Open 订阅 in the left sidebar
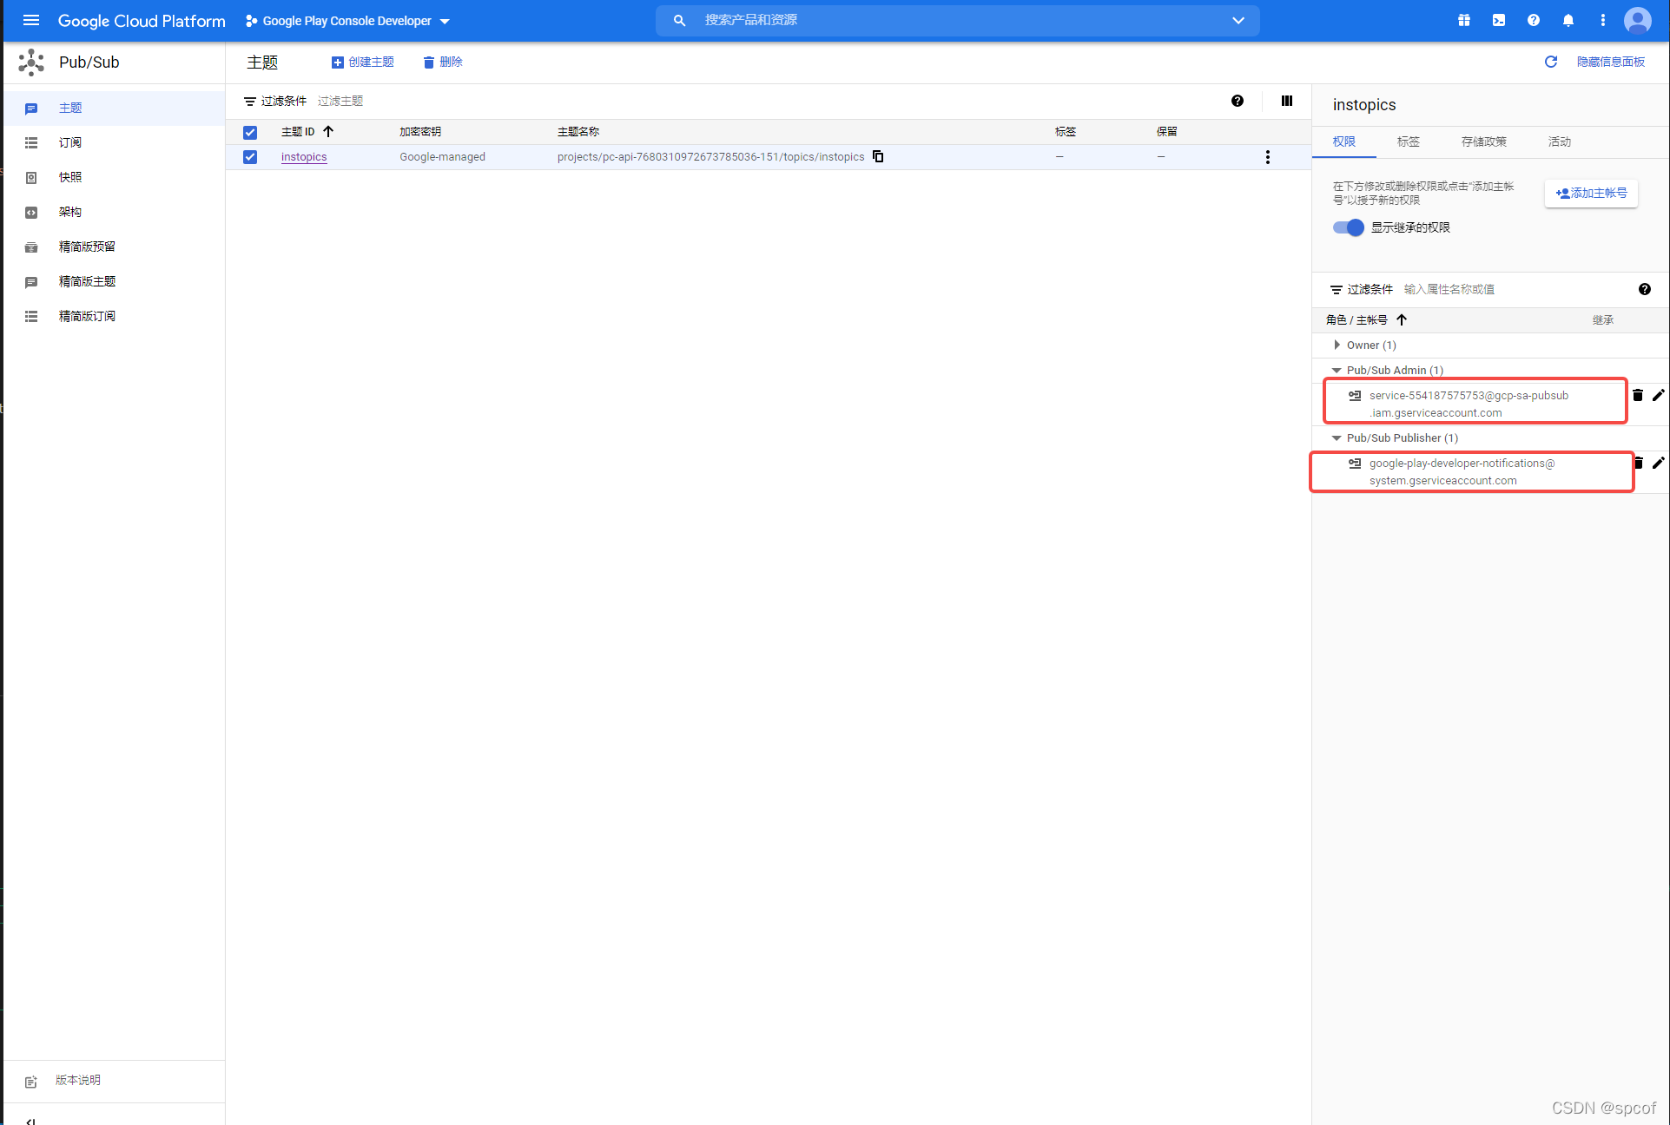This screenshot has height=1125, width=1670. pos(70,142)
